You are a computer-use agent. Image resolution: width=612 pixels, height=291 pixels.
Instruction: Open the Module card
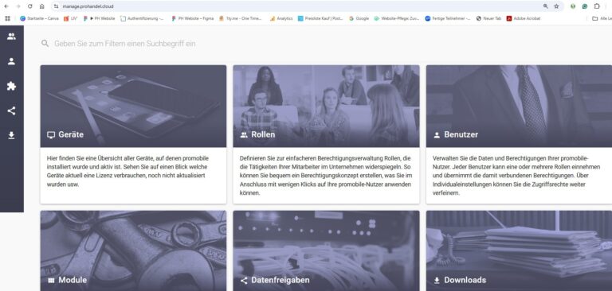click(x=133, y=251)
